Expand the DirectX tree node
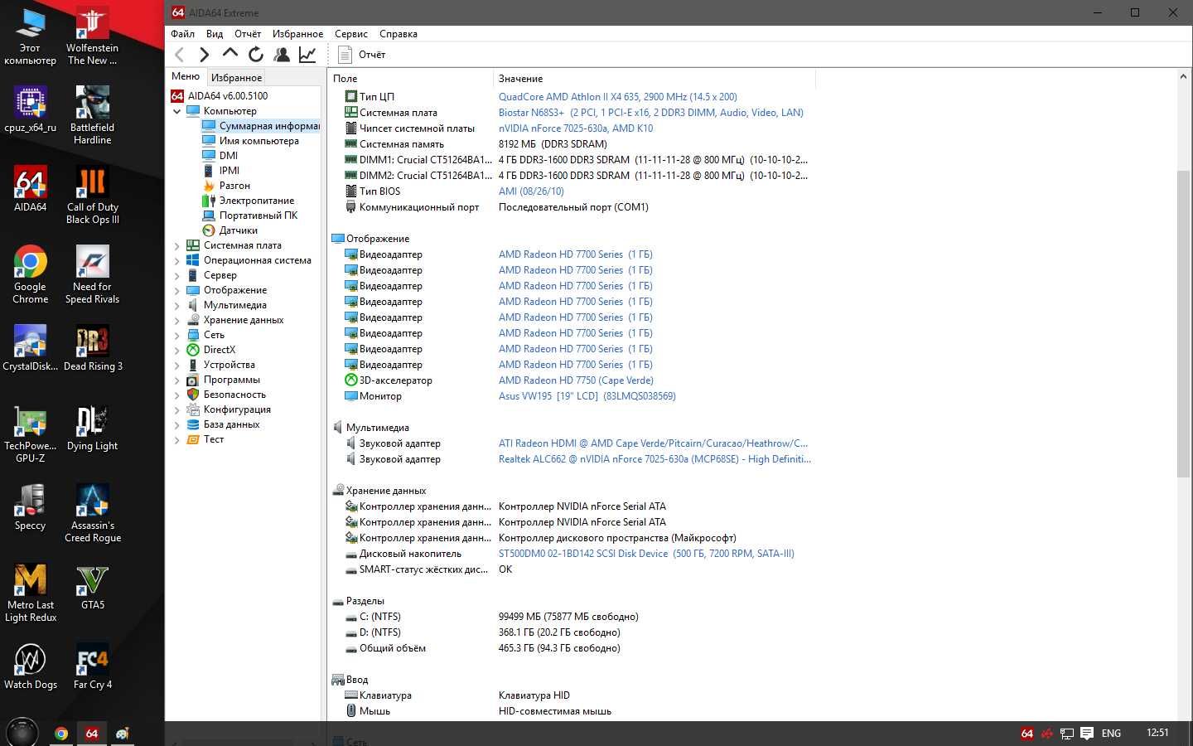This screenshot has width=1193, height=746. click(176, 350)
